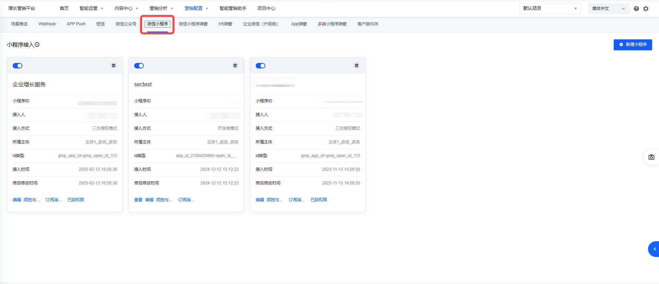The height and width of the screenshot is (284, 659).
Task: Open the 默认项目 project dropdown
Action: click(x=550, y=9)
